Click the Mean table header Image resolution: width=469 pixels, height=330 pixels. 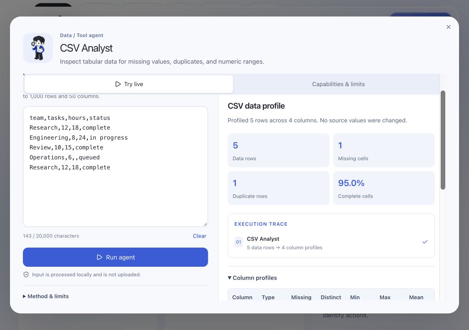(x=416, y=297)
